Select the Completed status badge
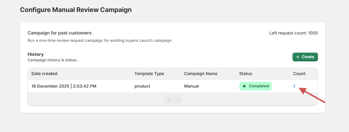The height and width of the screenshot is (132, 349). click(x=255, y=86)
